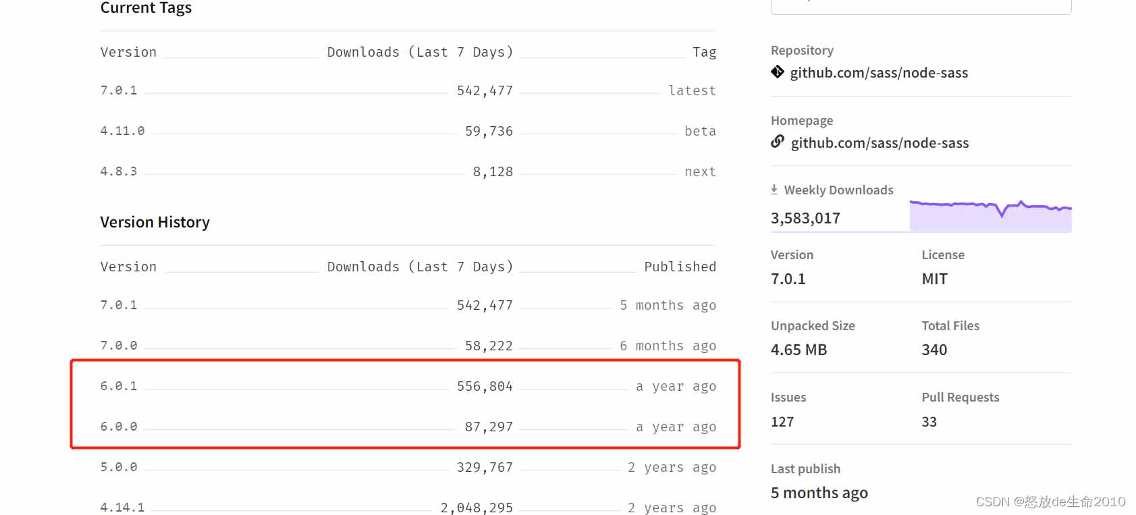Select version 7.0.1 under Current Tags
The width and height of the screenshot is (1136, 515).
click(x=119, y=90)
